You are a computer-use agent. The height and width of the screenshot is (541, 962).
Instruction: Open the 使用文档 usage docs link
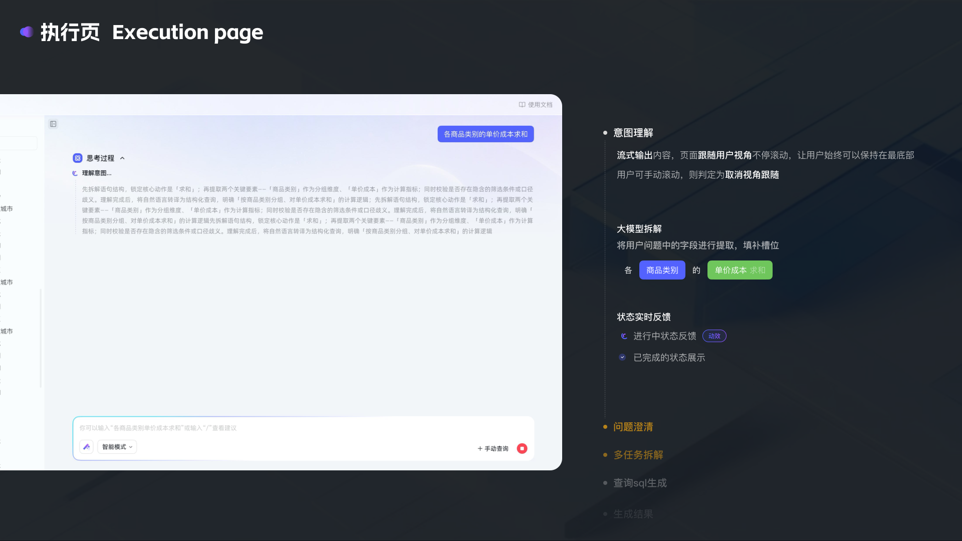[x=535, y=105]
